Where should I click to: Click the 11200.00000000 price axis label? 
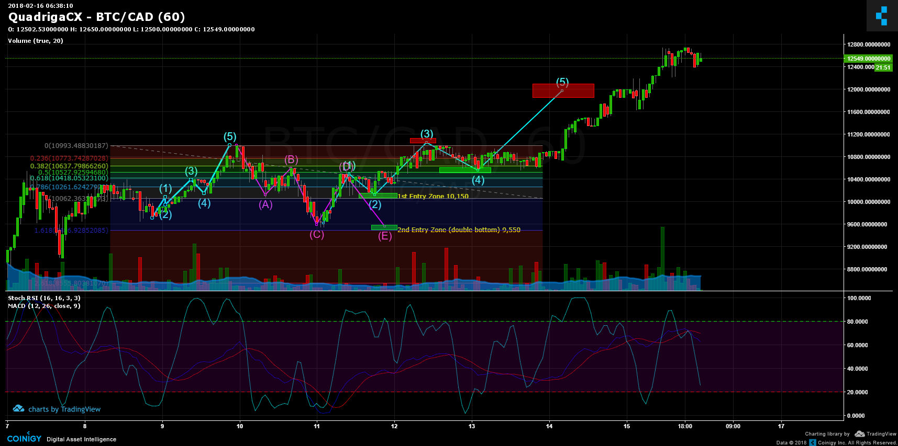[x=869, y=134]
